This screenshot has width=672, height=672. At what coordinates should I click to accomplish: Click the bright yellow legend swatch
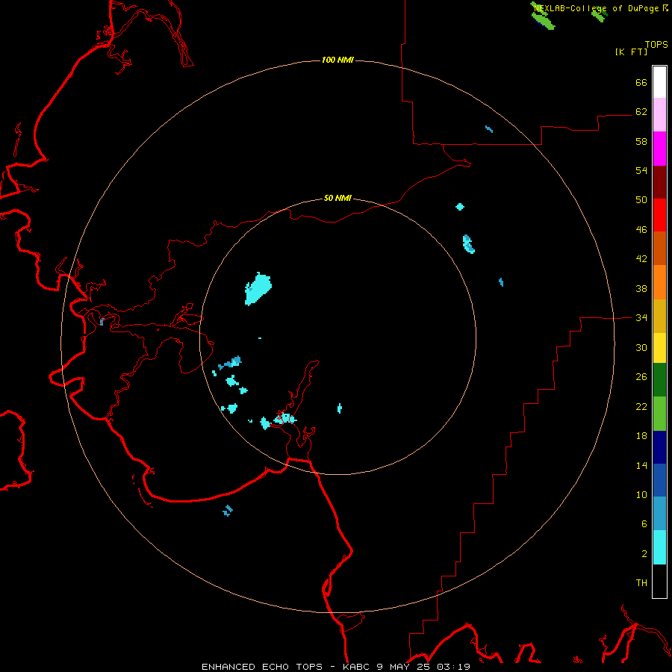(659, 348)
